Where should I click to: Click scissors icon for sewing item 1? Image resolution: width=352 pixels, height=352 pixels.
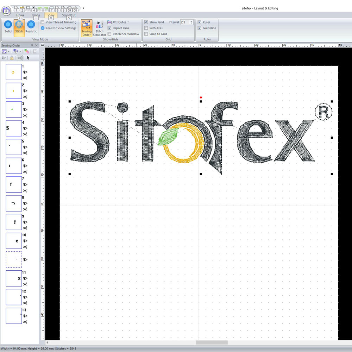tap(25, 78)
